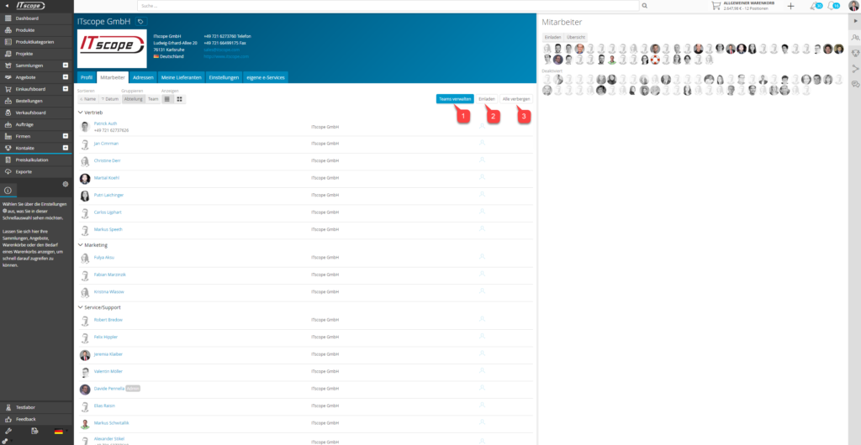The width and height of the screenshot is (861, 445).
Task: Click the Alle verbergen button
Action: 516,99
